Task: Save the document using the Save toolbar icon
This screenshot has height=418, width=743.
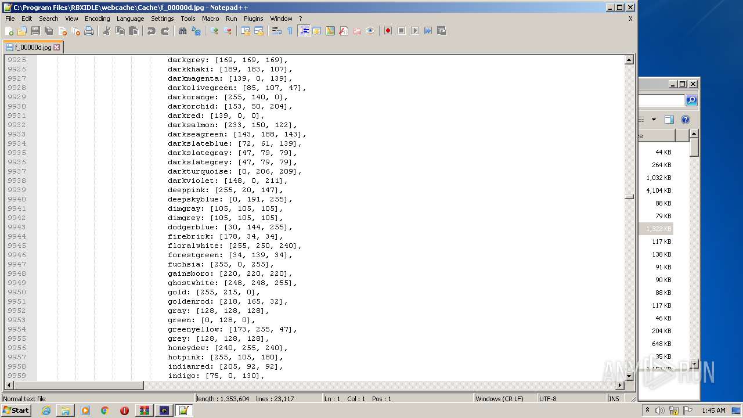Action: click(35, 31)
